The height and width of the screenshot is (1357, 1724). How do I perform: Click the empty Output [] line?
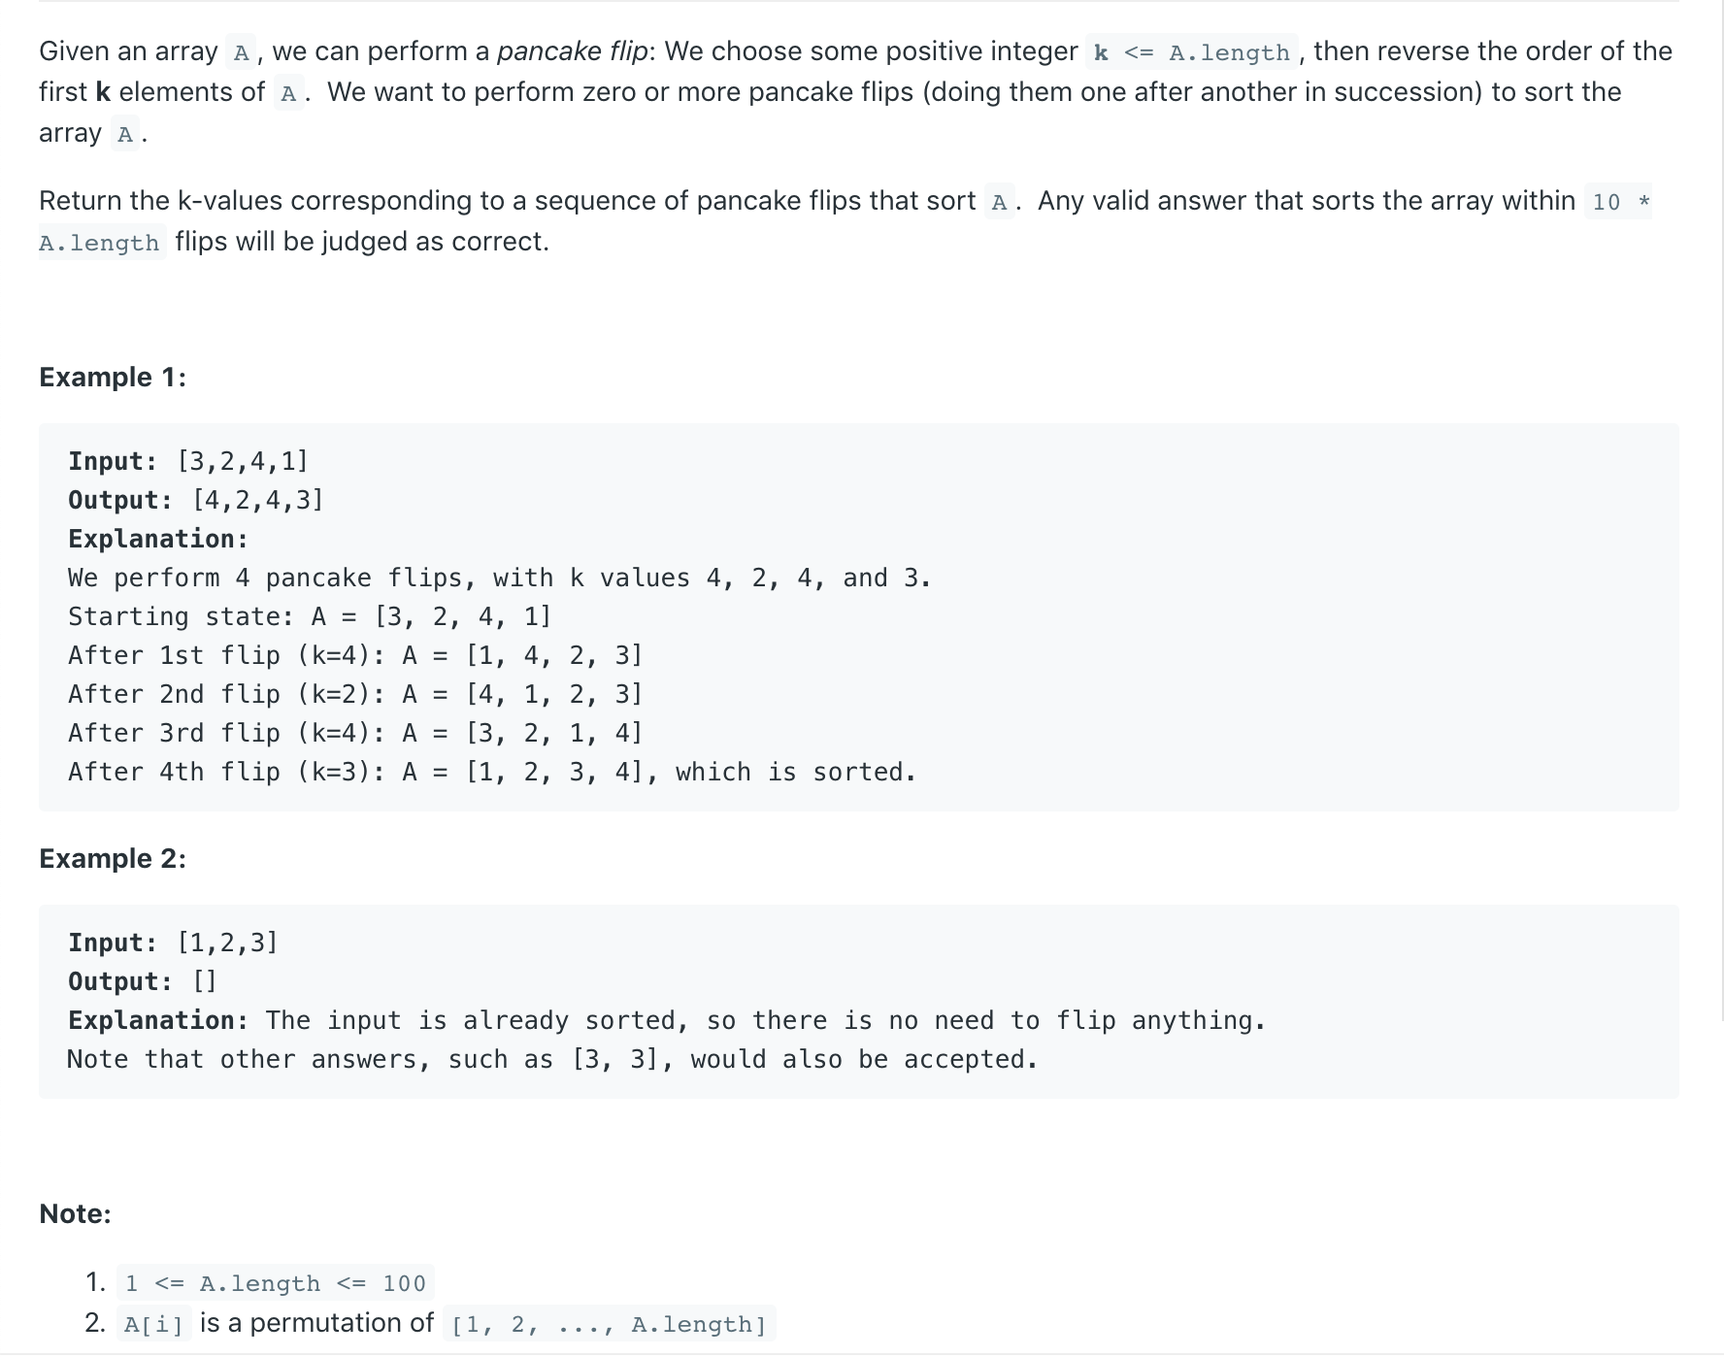coord(143,981)
